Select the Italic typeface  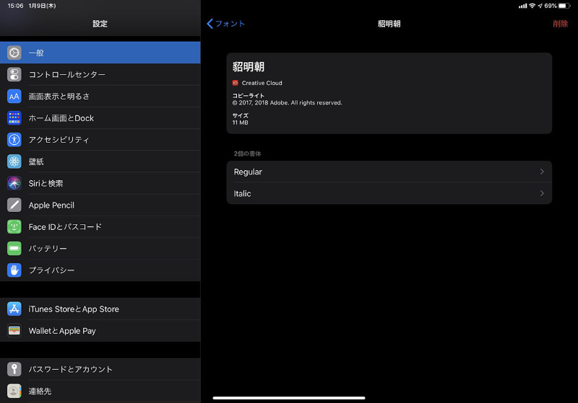tap(389, 193)
